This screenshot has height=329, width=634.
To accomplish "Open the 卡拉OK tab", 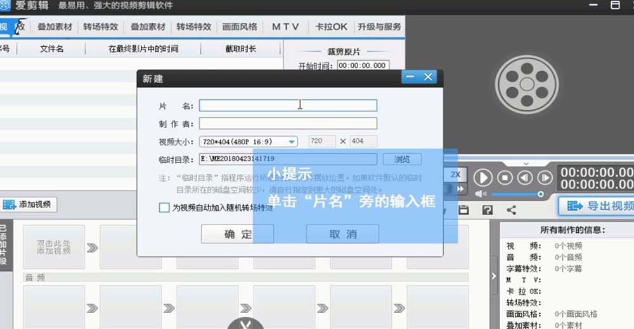I will coord(331,27).
